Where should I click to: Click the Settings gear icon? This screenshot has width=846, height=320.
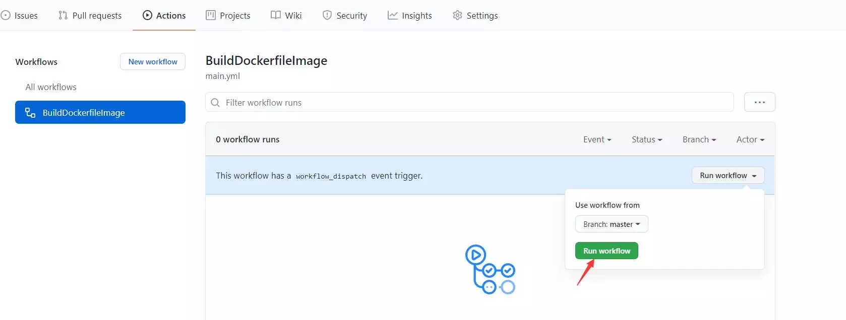point(457,16)
